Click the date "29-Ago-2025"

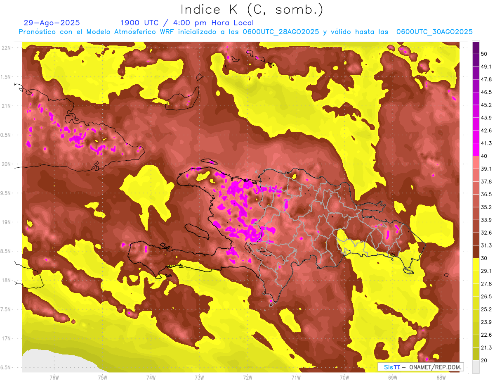click(x=52, y=23)
